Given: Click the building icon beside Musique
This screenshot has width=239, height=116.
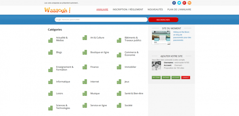Looking at the screenshot, I should pyautogui.click(x=85, y=93).
